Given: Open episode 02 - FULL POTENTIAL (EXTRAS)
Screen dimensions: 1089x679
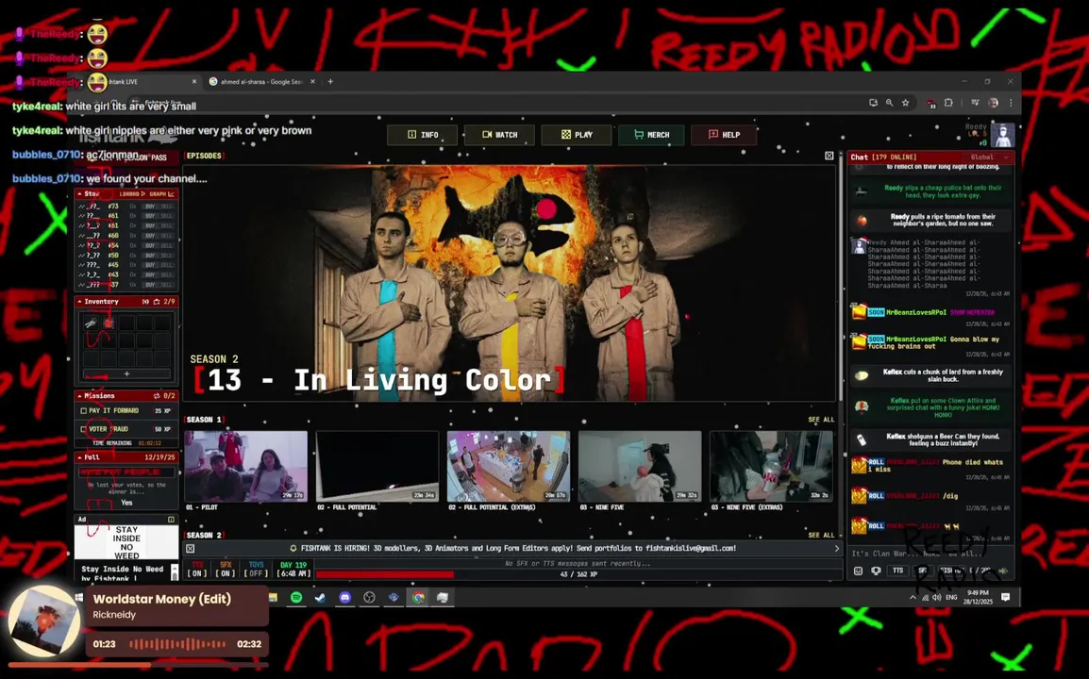Looking at the screenshot, I should point(509,466).
